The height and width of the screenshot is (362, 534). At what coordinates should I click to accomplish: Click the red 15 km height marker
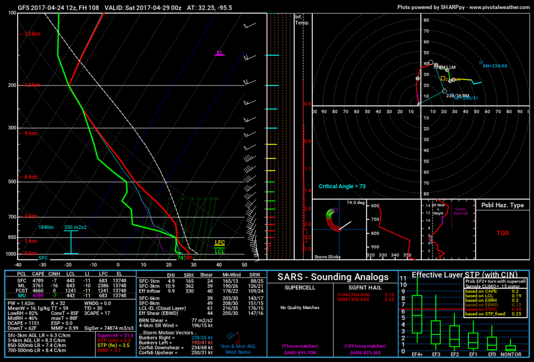coord(29,34)
